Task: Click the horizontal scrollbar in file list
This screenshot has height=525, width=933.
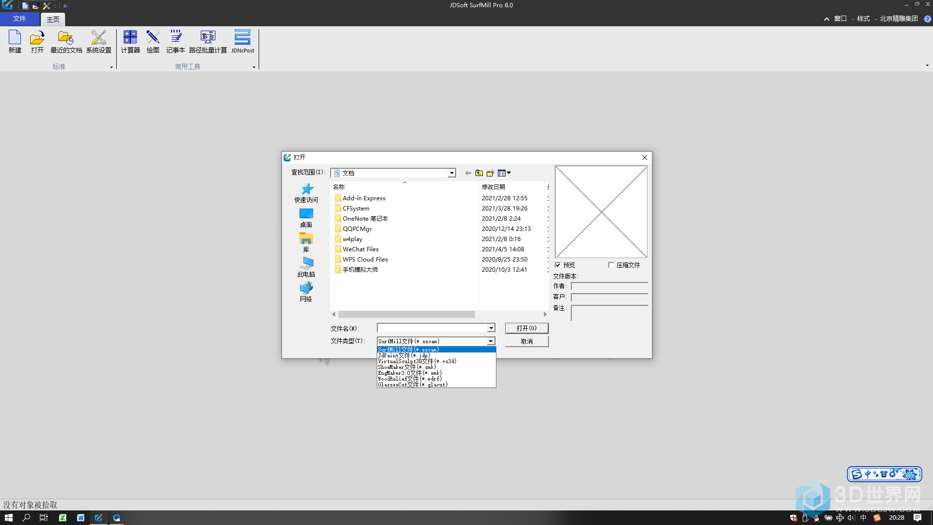Action: 406,315
